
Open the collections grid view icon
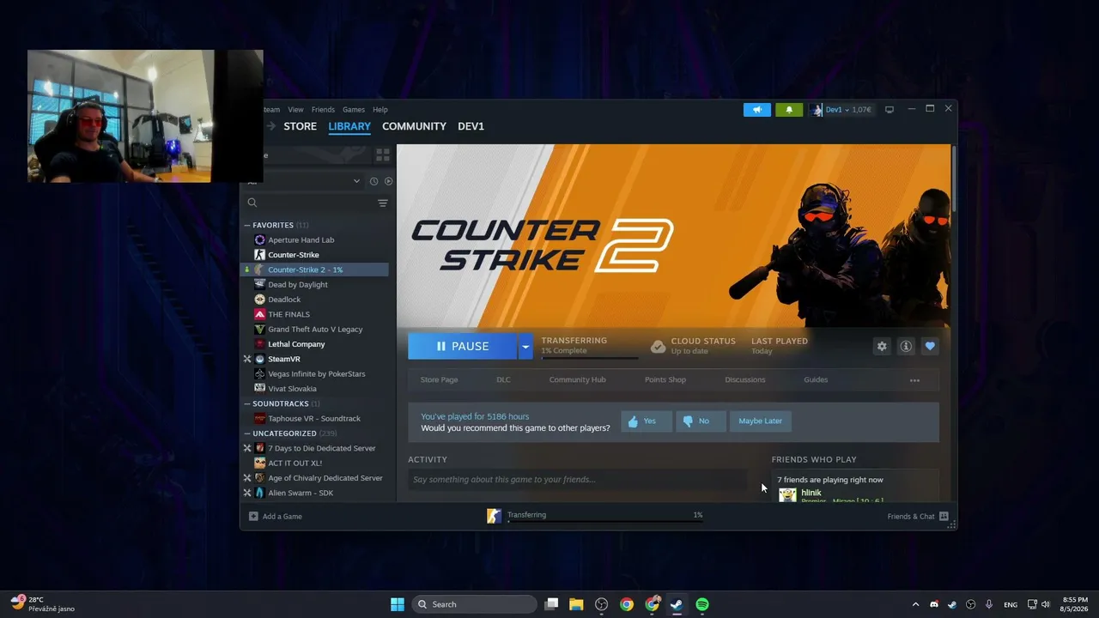pyautogui.click(x=383, y=155)
